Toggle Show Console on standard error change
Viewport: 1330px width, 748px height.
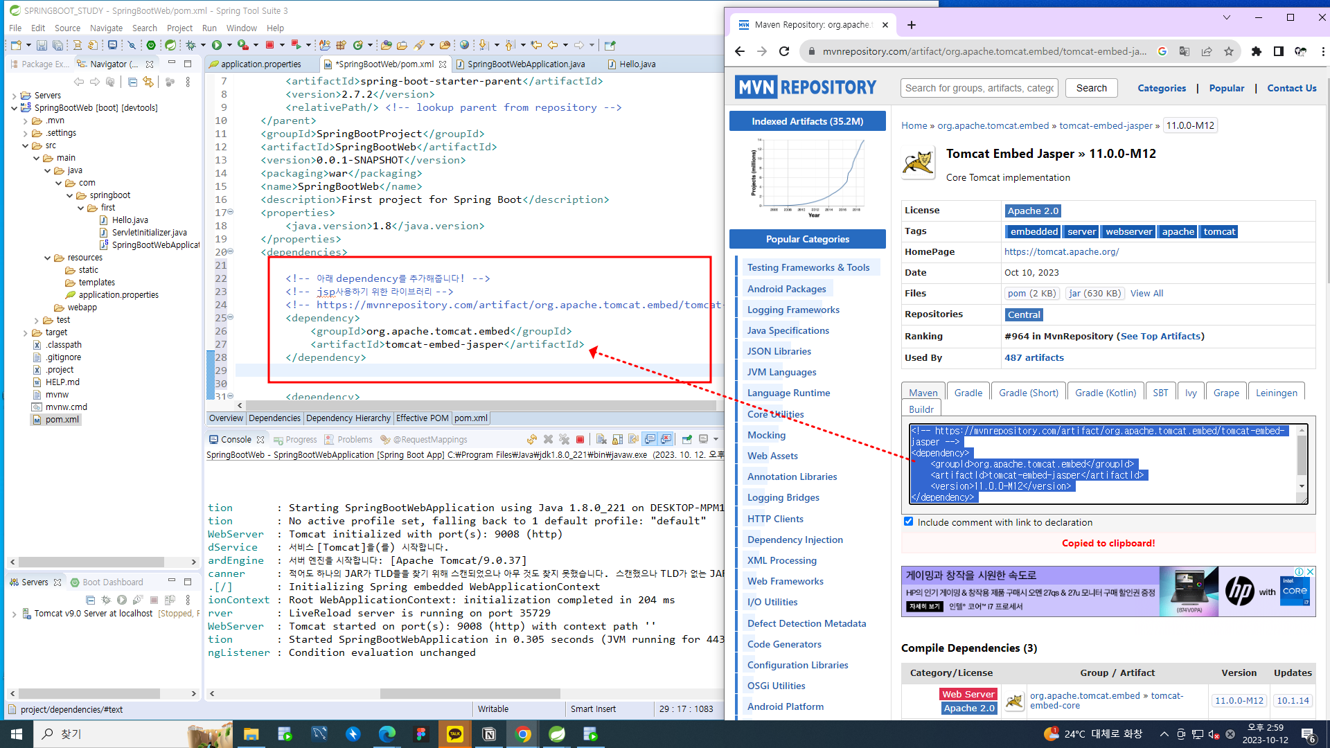click(x=666, y=439)
